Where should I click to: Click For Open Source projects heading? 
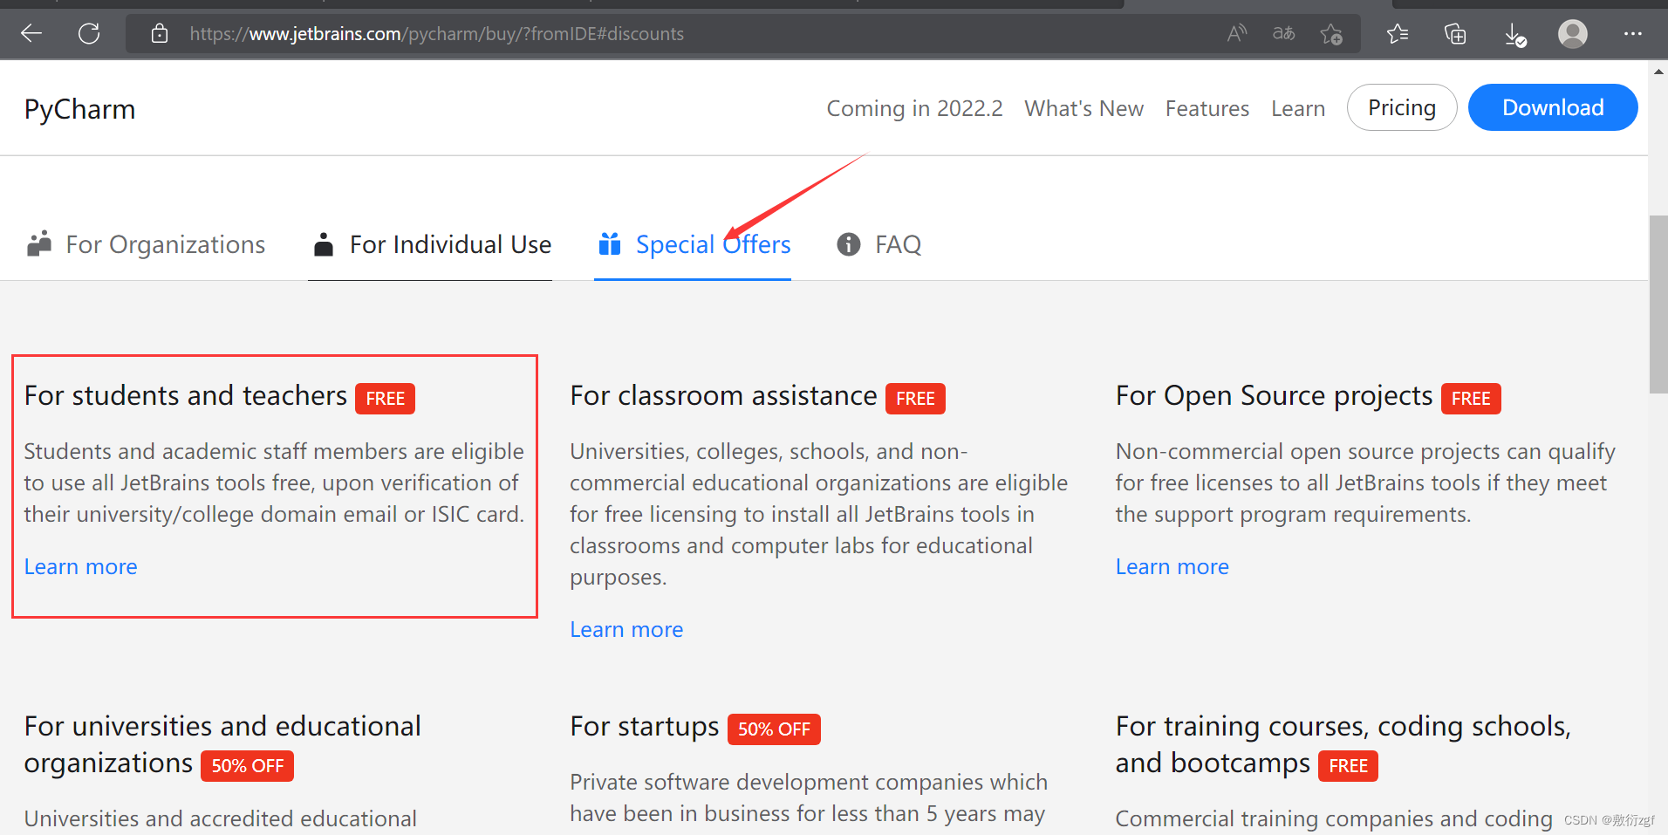pyautogui.click(x=1275, y=397)
